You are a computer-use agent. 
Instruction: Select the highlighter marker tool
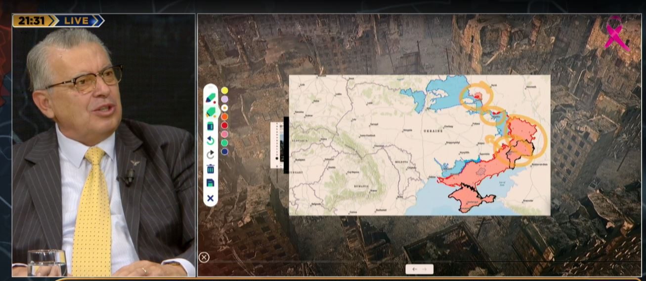click(211, 112)
